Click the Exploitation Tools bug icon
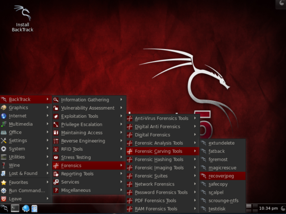Image resolution: width=286 pixels, height=214 pixels. click(56, 116)
